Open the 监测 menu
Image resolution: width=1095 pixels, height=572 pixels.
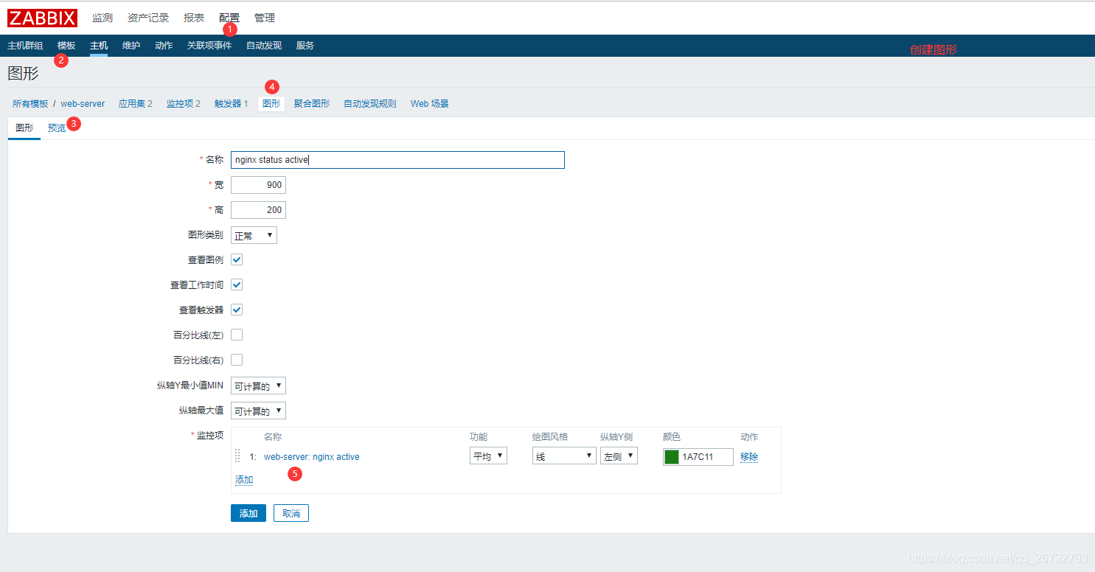pos(102,18)
